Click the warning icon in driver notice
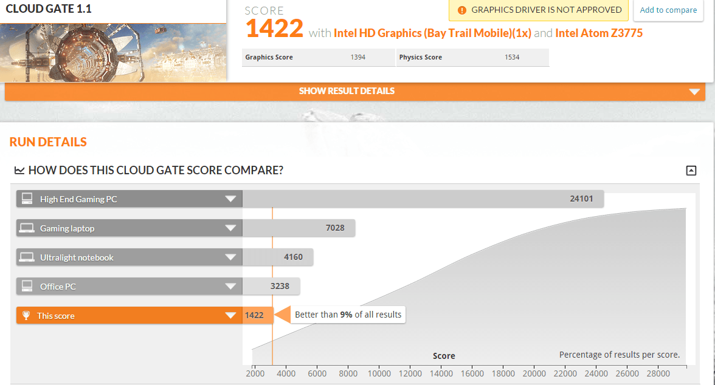This screenshot has height=385, width=715. pos(461,10)
